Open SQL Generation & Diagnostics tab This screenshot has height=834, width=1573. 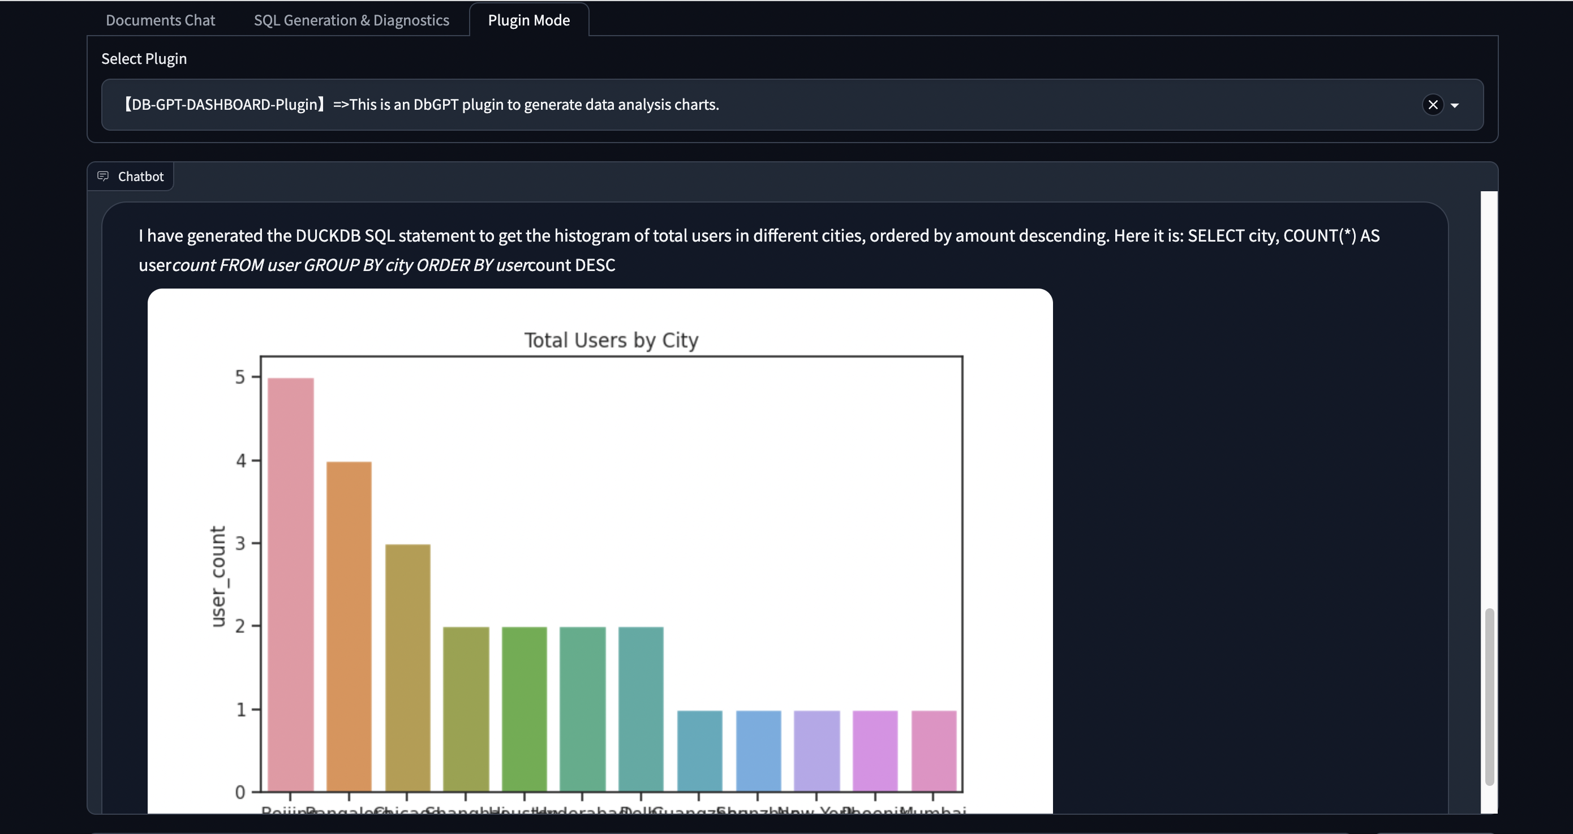(351, 20)
